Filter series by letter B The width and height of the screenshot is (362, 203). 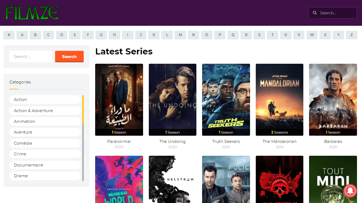35,35
